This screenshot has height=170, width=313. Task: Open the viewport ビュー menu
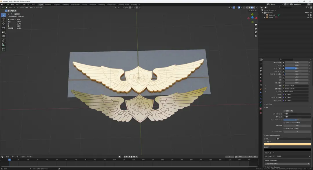coord(21,8)
